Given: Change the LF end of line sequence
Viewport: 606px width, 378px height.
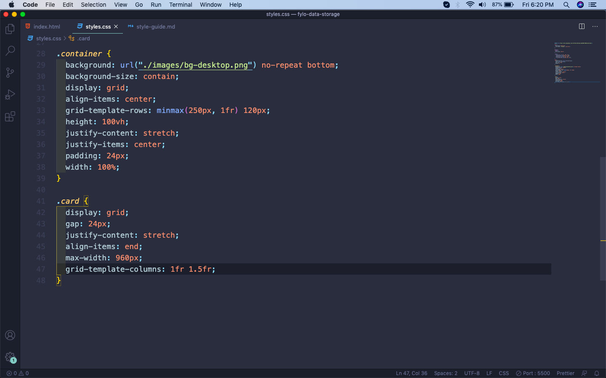Looking at the screenshot, I should coord(489,373).
